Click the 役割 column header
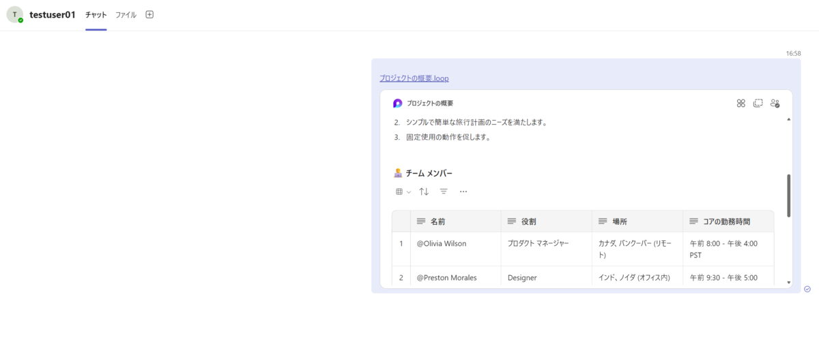819x344 pixels. click(546, 221)
